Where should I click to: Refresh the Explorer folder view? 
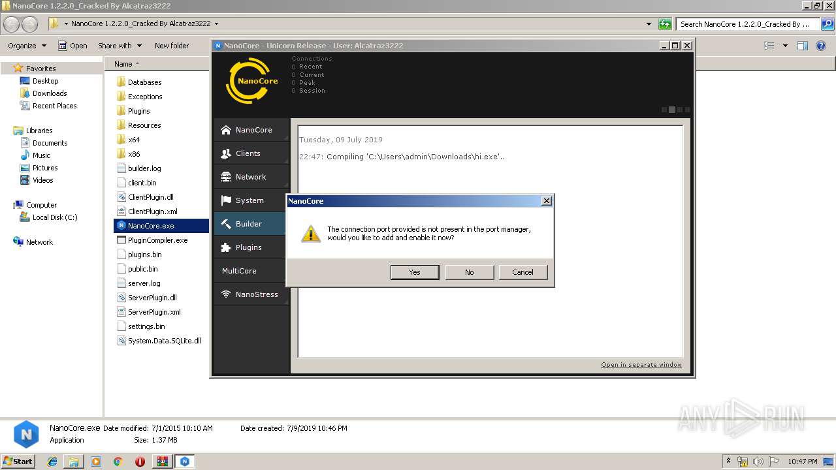tap(665, 24)
